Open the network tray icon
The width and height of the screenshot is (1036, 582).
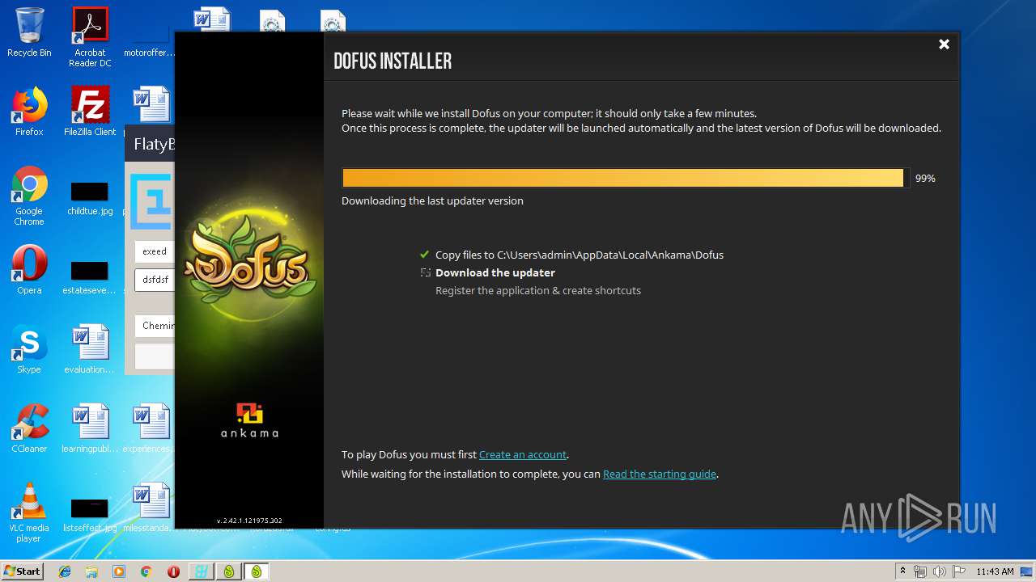[920, 571]
